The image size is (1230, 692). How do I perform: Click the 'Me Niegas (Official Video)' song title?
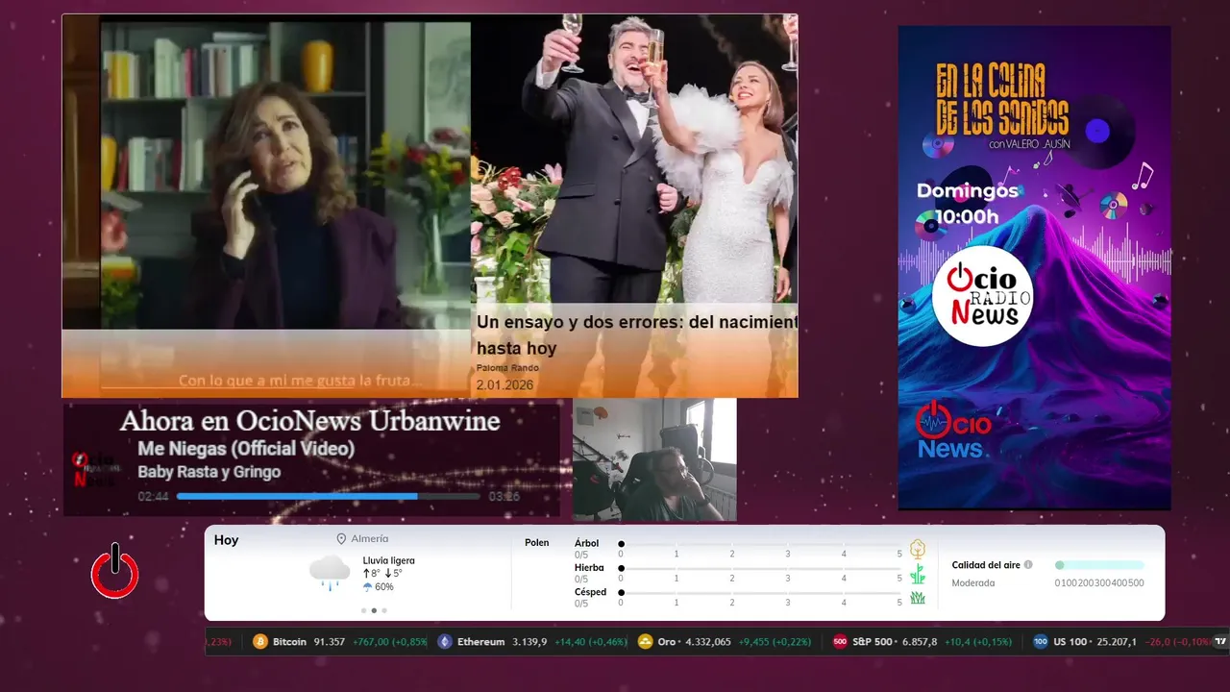click(246, 449)
